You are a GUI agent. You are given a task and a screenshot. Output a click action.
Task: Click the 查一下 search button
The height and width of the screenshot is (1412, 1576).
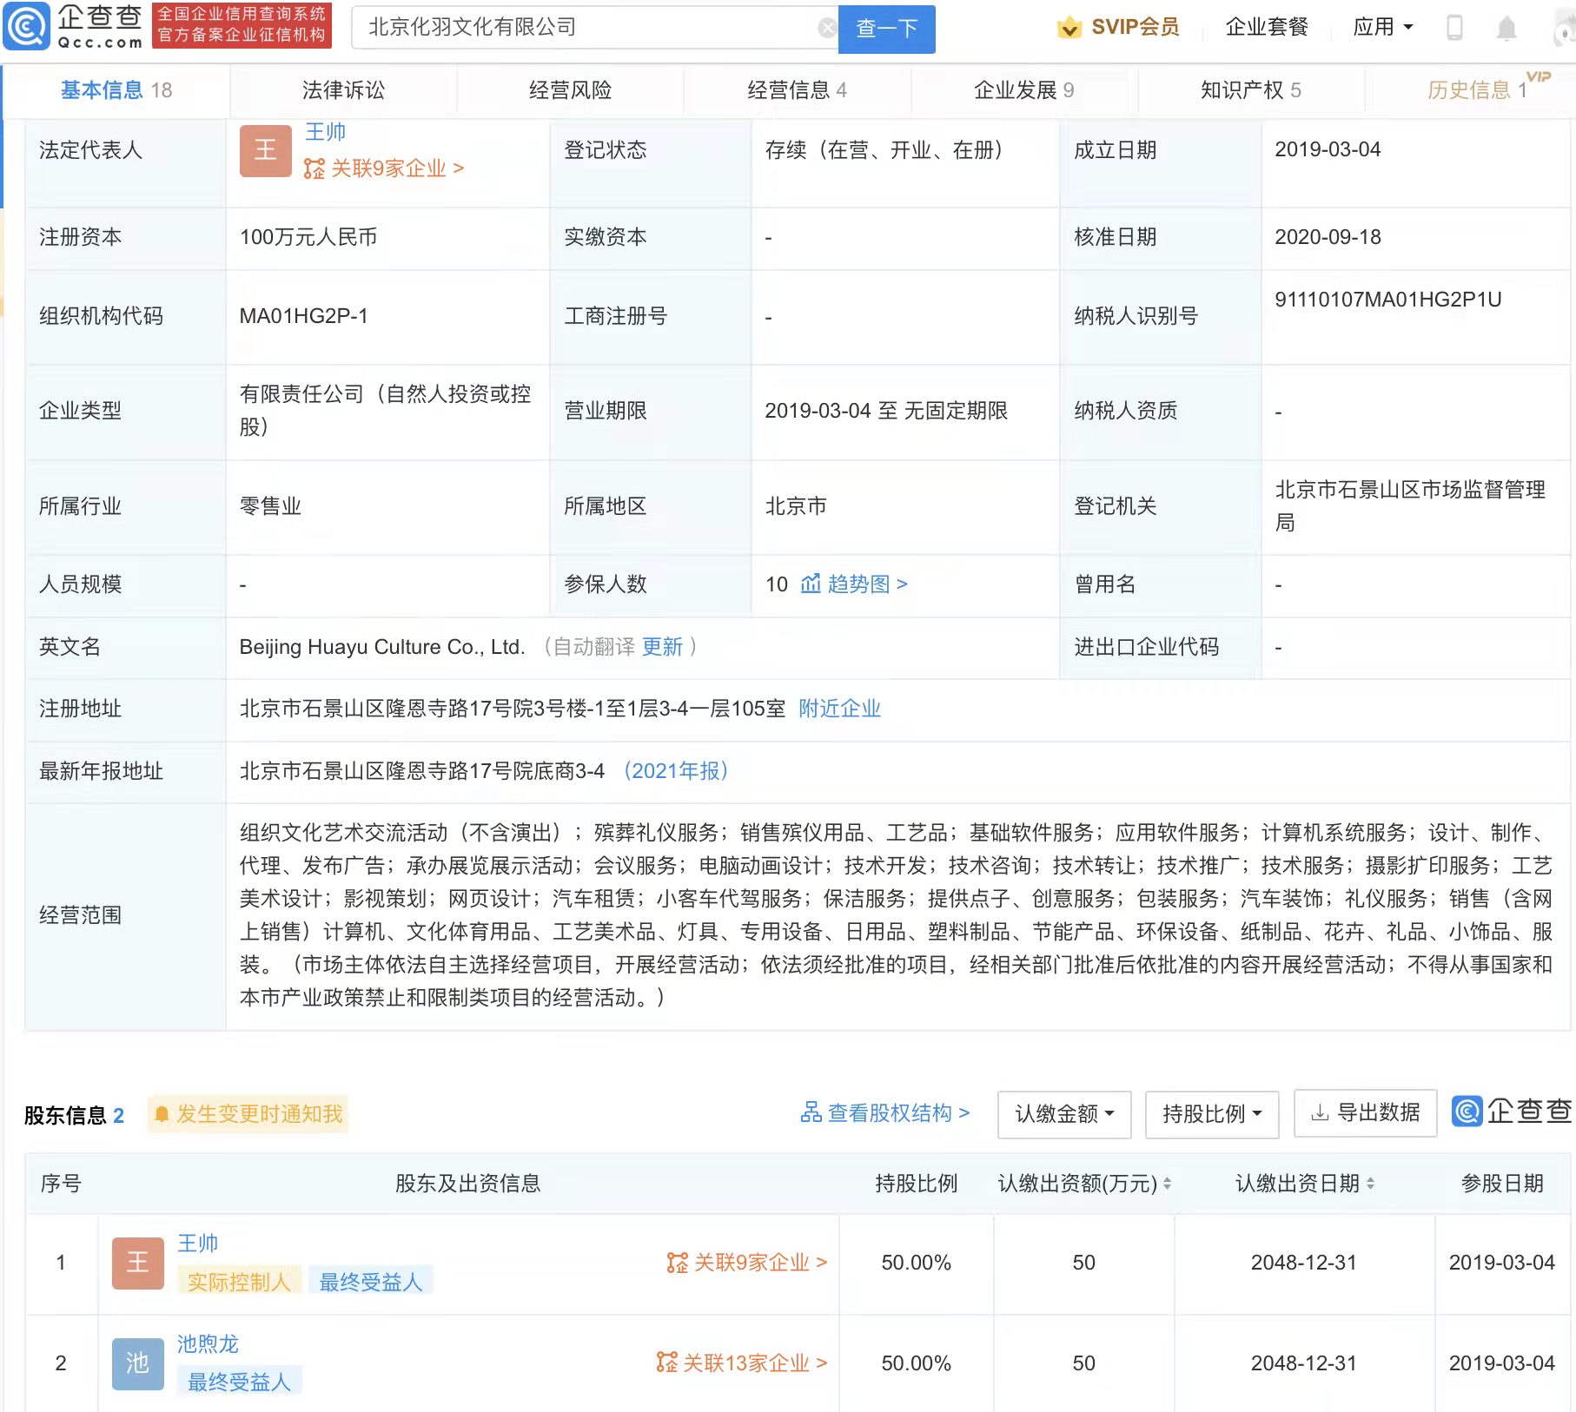click(x=886, y=29)
